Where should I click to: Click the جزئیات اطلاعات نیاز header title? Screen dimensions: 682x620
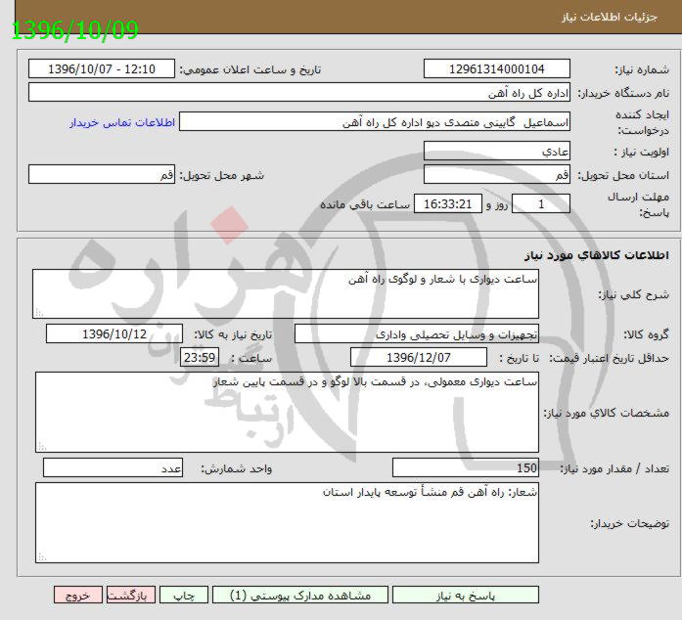click(x=610, y=17)
